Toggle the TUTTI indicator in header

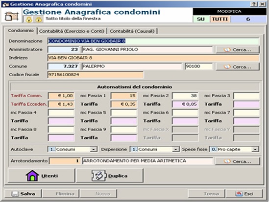click(x=220, y=19)
